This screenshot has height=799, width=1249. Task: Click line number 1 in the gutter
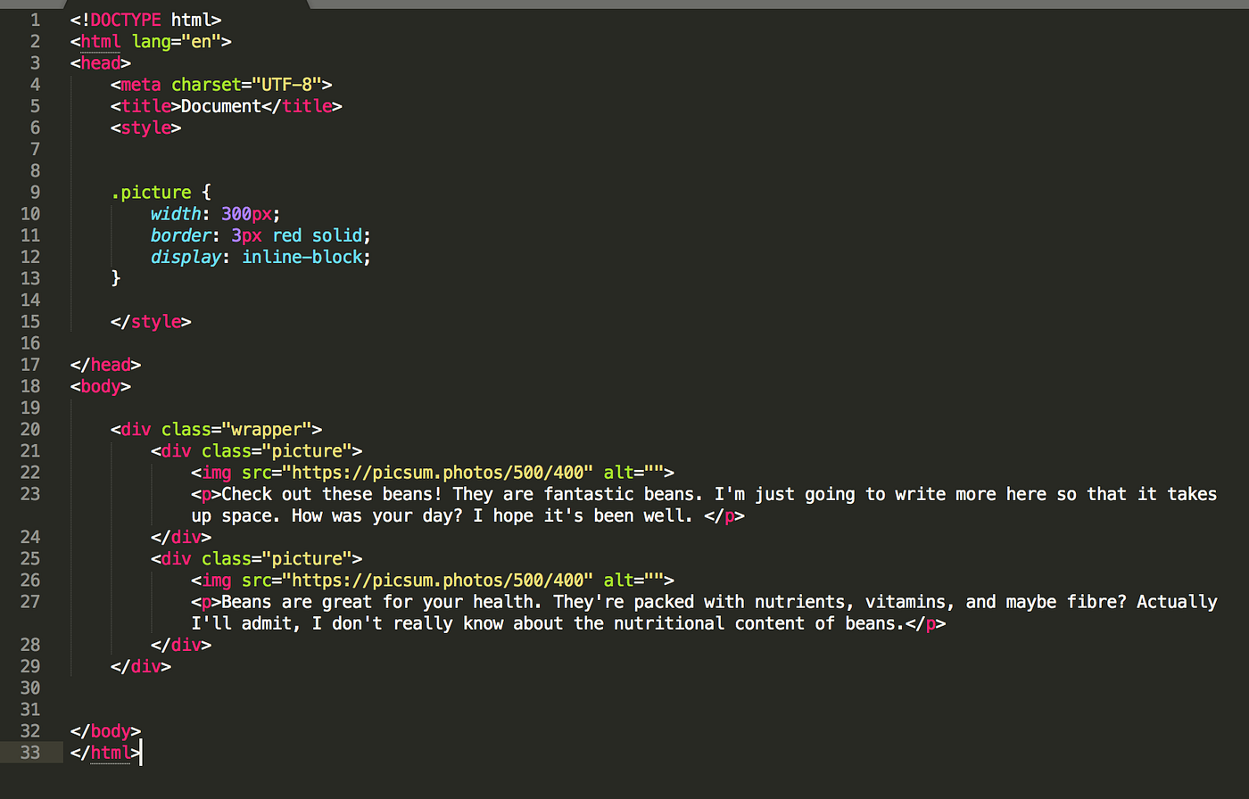point(35,20)
